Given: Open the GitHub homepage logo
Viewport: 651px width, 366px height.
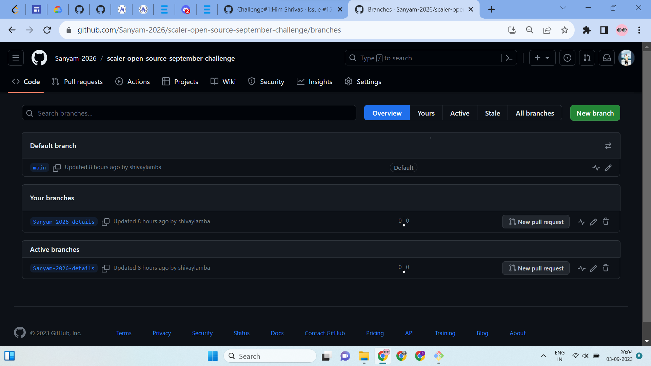Looking at the screenshot, I should tap(39, 58).
